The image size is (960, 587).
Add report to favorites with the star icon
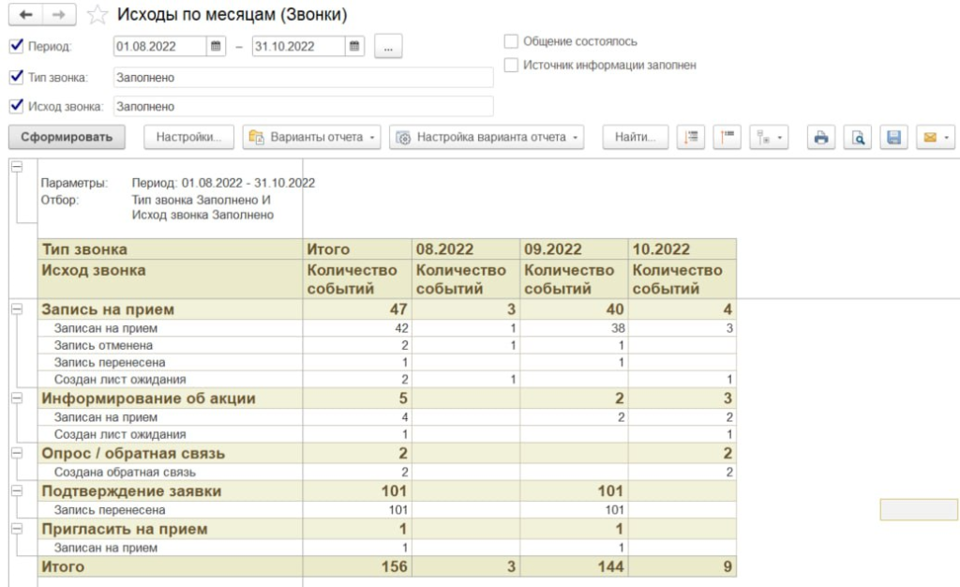[x=94, y=16]
